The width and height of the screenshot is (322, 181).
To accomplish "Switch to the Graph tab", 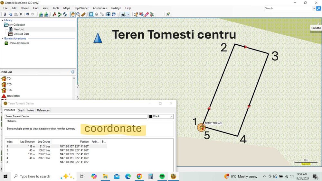I will coord(21,110).
